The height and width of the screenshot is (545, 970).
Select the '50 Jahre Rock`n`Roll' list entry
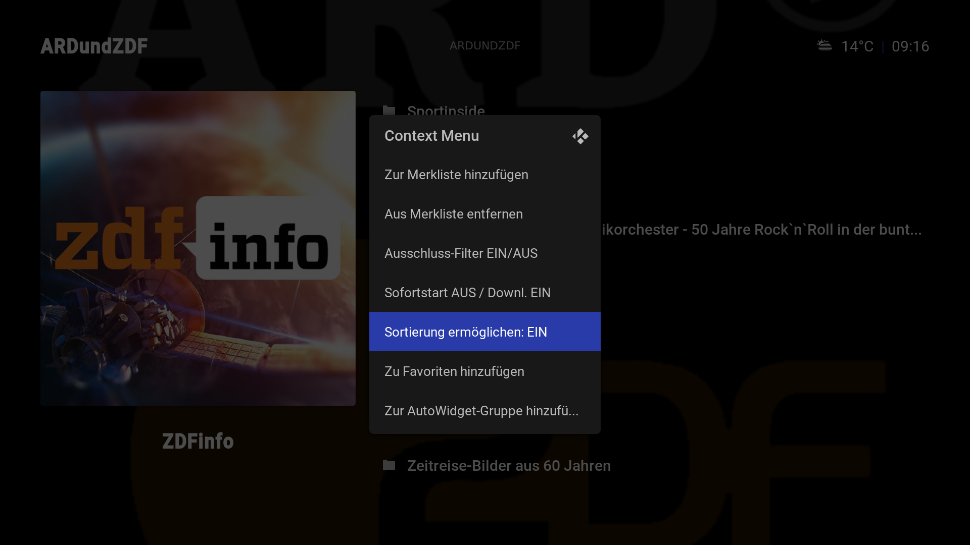pos(761,230)
